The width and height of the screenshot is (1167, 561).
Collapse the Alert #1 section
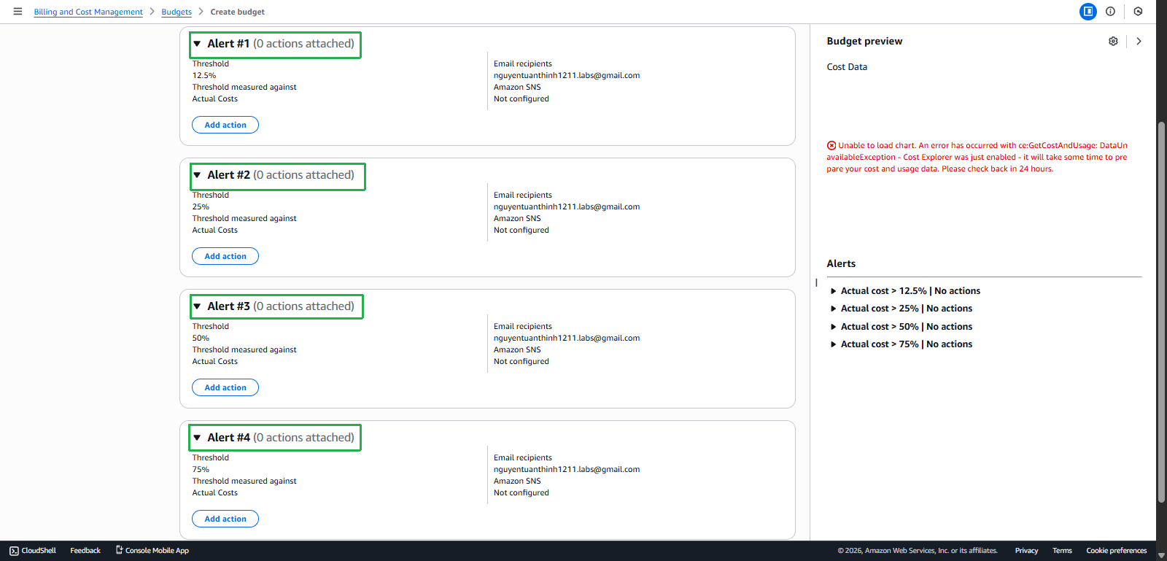197,44
